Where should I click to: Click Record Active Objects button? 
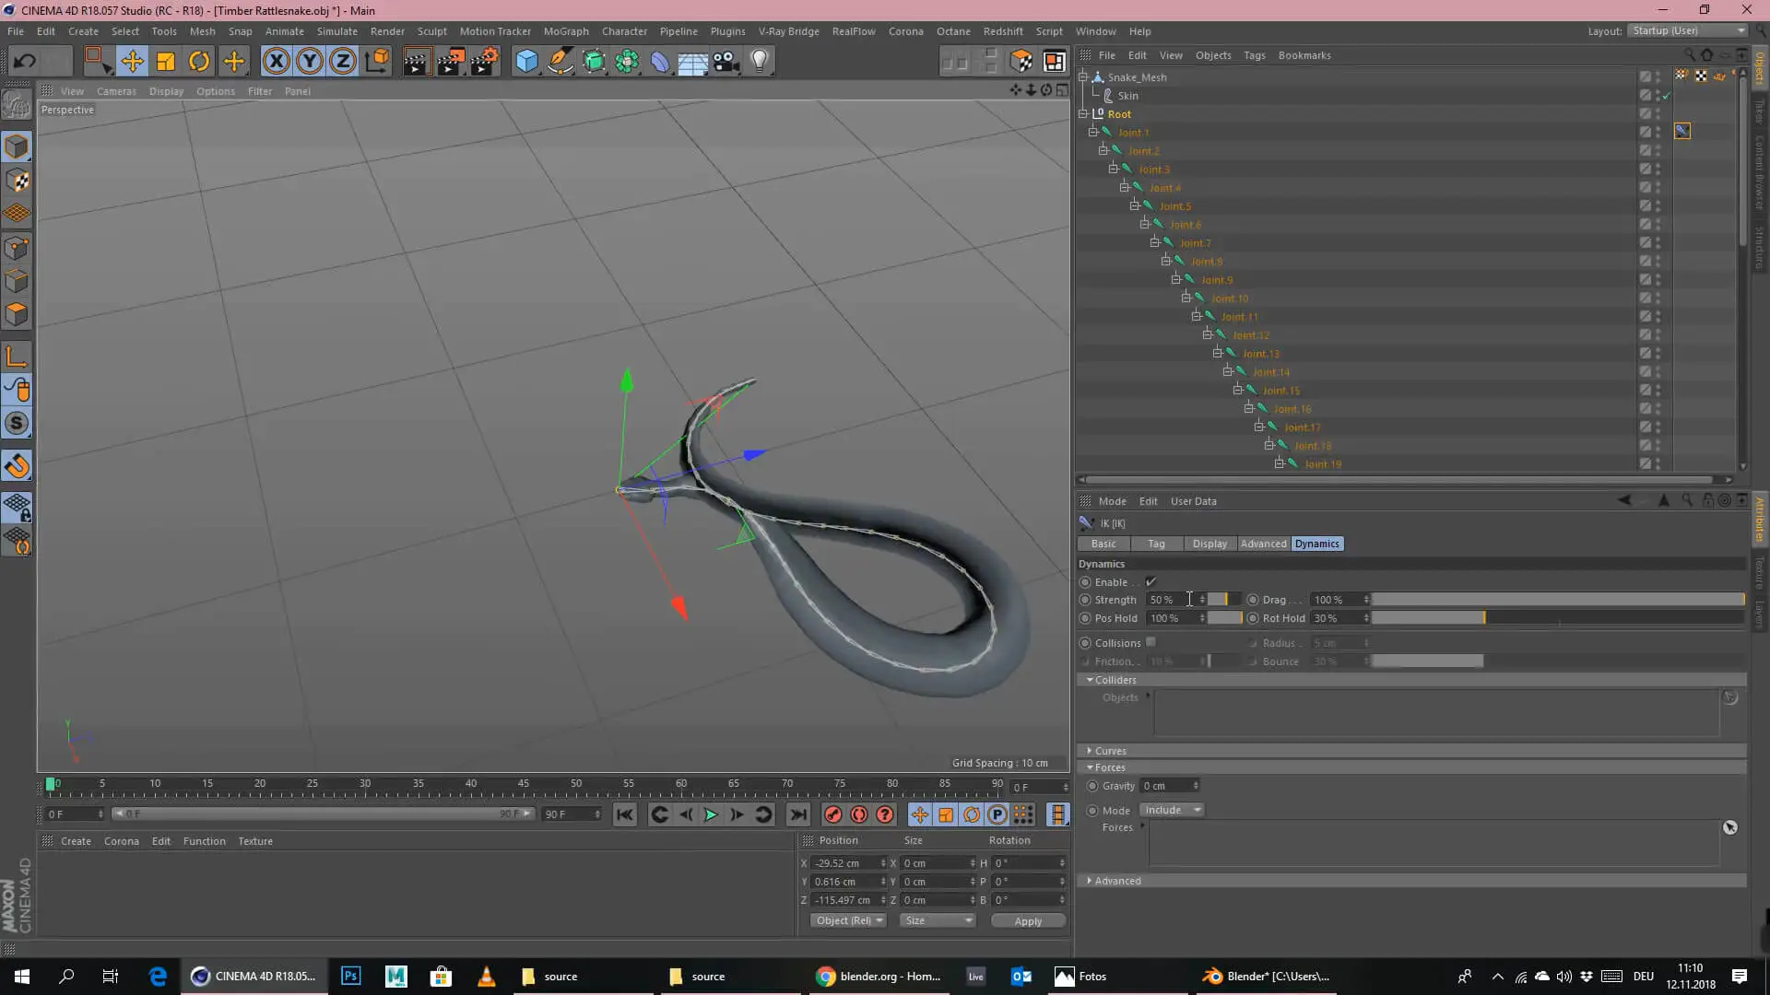pos(832,814)
